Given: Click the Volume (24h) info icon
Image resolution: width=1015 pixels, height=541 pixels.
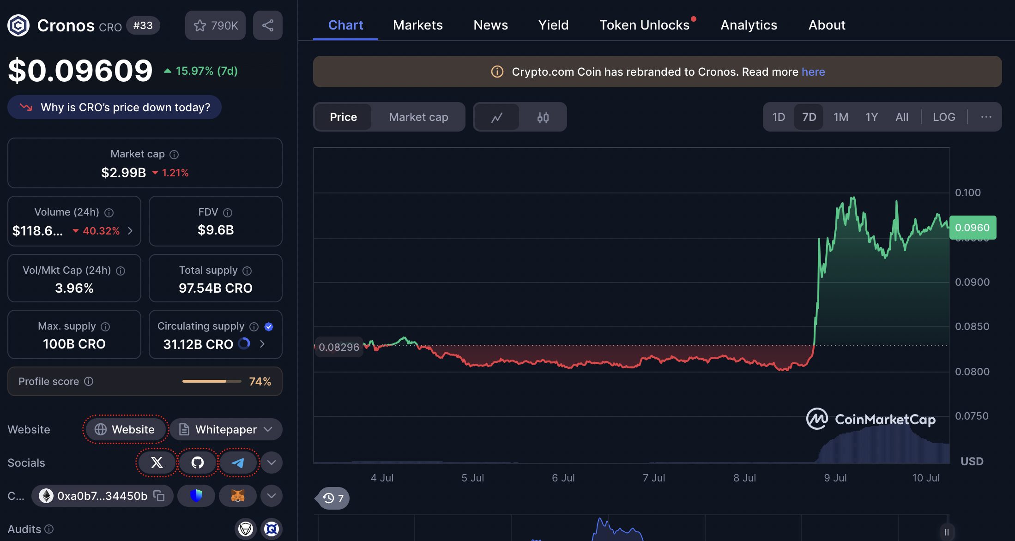Looking at the screenshot, I should pyautogui.click(x=109, y=213).
